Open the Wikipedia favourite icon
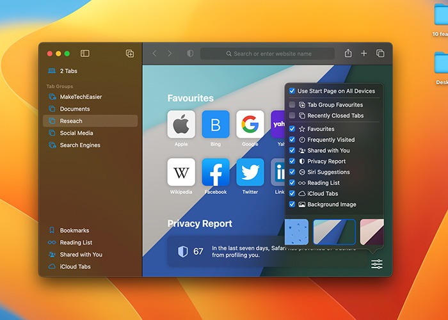The image size is (448, 320). pyautogui.click(x=181, y=172)
